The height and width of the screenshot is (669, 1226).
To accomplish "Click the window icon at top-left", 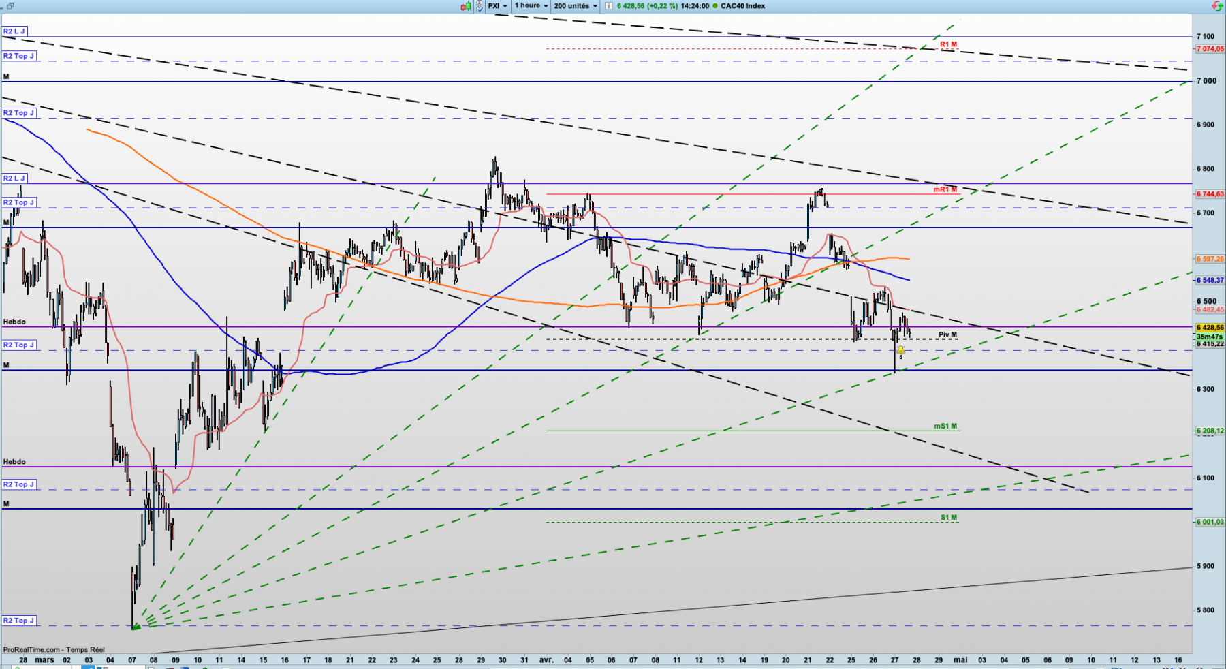I will [9, 6].
